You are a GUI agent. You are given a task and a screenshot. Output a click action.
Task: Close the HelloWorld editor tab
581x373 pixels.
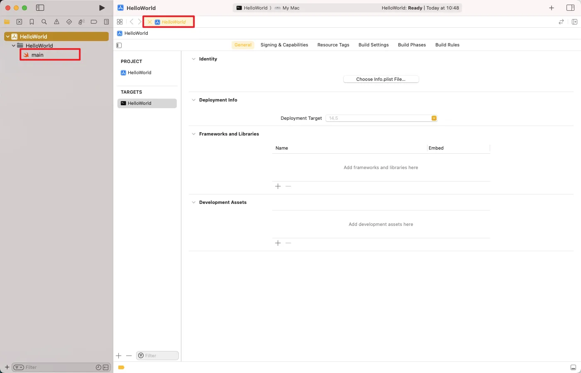[149, 22]
